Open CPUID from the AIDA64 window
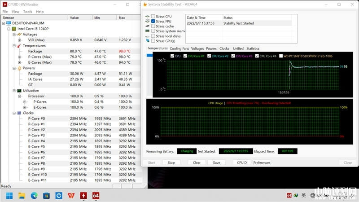Image resolution: width=359 pixels, height=202 pixels. pos(242,162)
